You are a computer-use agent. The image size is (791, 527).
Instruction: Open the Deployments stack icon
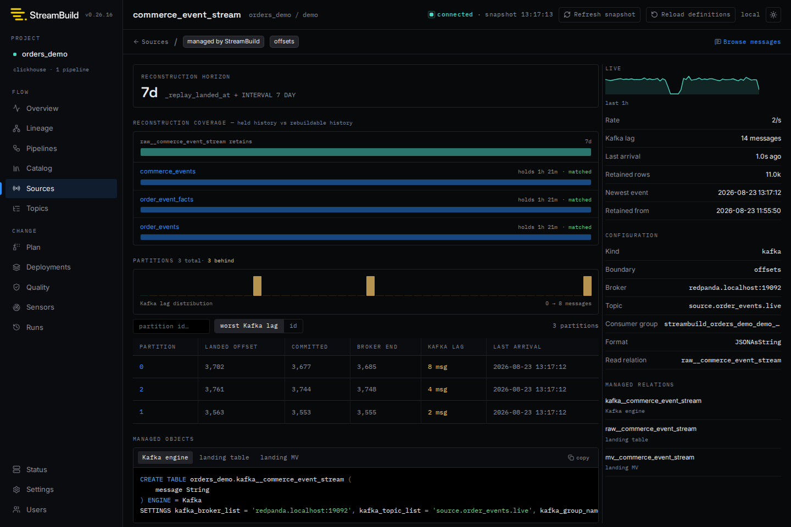(x=16, y=267)
